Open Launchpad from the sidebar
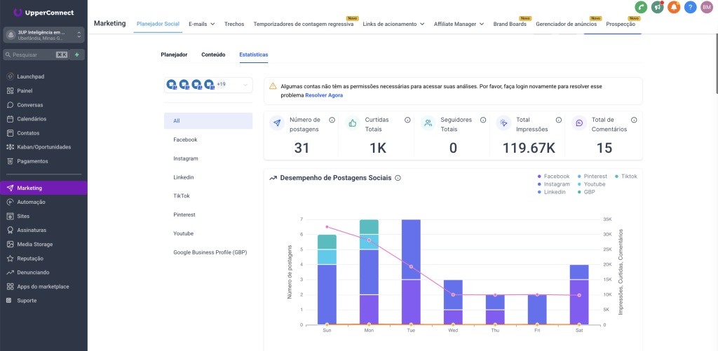This screenshot has width=718, height=351. (x=32, y=76)
